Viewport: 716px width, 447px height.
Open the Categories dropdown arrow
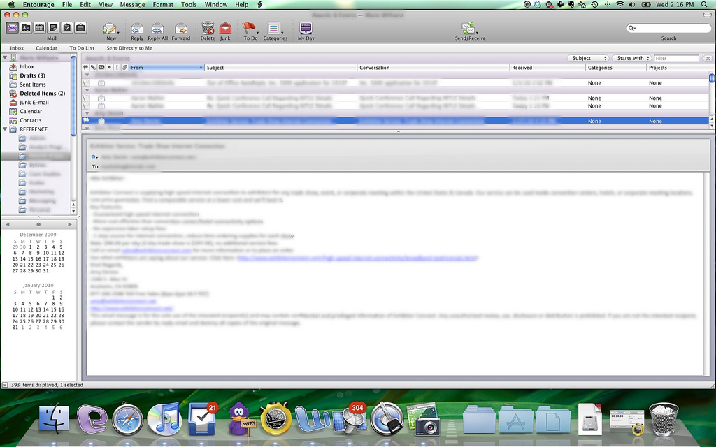pyautogui.click(x=282, y=33)
